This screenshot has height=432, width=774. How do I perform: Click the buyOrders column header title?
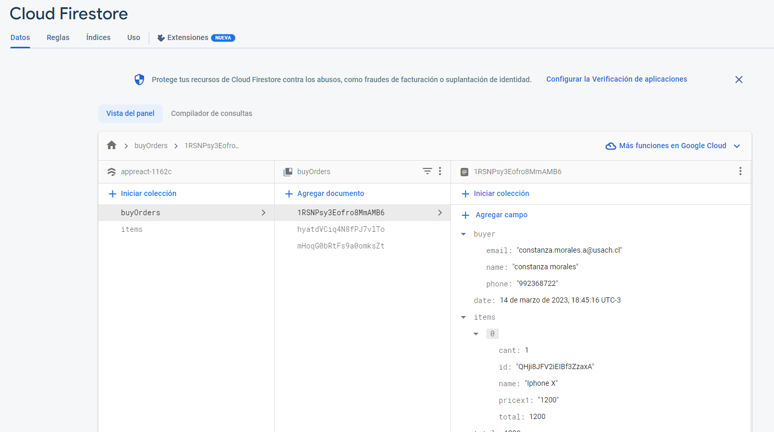pyautogui.click(x=314, y=172)
